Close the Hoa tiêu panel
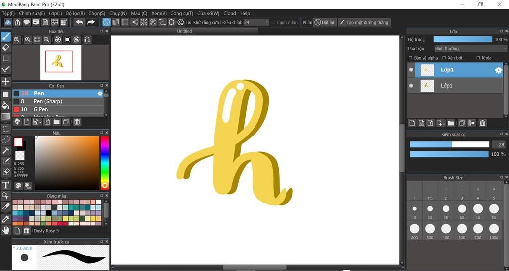509x271 pixels. tap(107, 31)
